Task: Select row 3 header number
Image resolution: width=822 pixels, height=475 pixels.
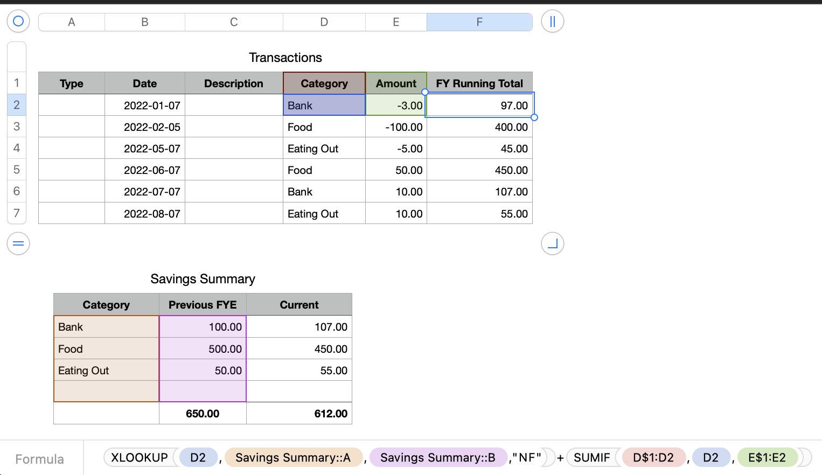Action: tap(17, 127)
